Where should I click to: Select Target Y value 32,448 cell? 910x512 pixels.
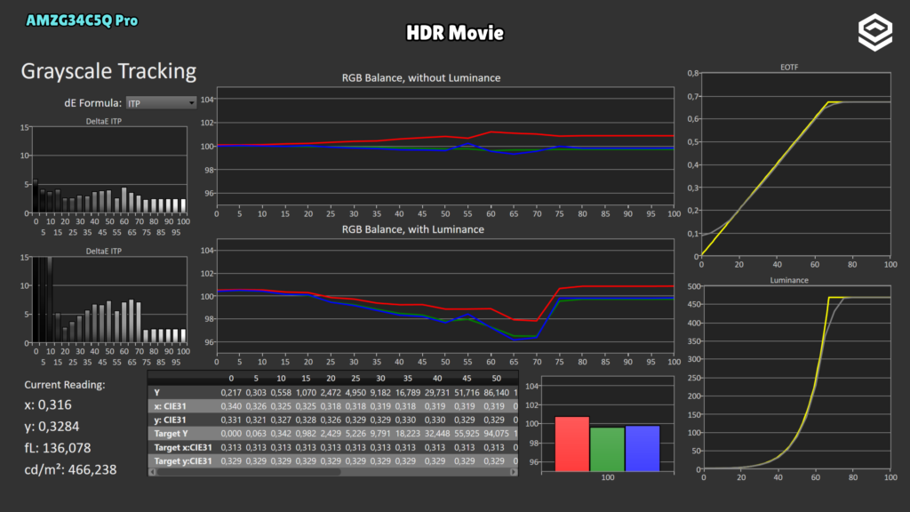click(x=437, y=434)
